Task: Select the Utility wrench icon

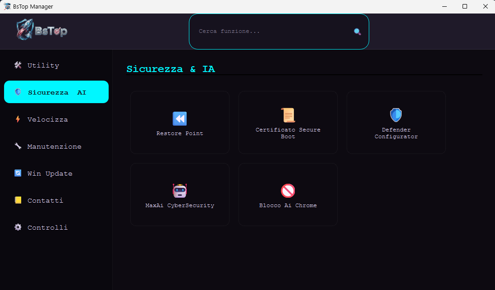Action: tap(18, 65)
